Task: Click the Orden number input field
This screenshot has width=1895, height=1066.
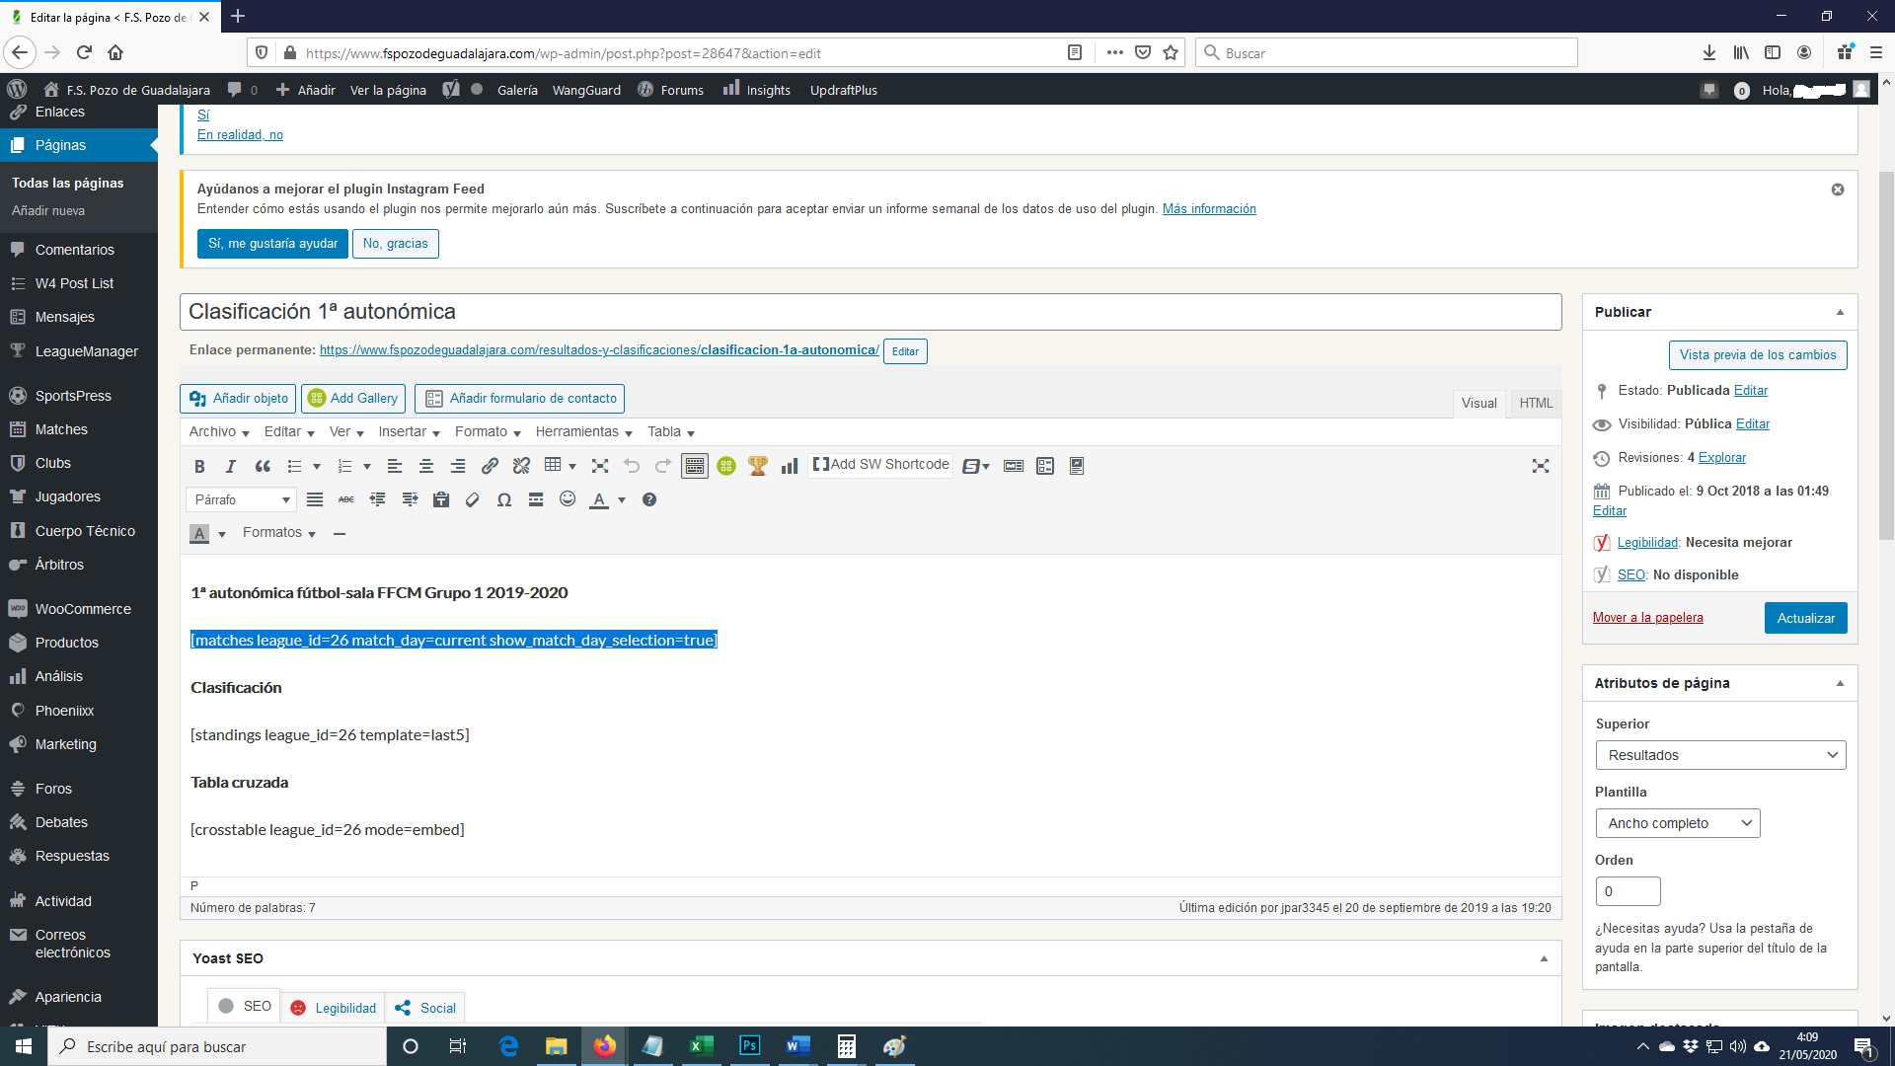Action: (1628, 891)
